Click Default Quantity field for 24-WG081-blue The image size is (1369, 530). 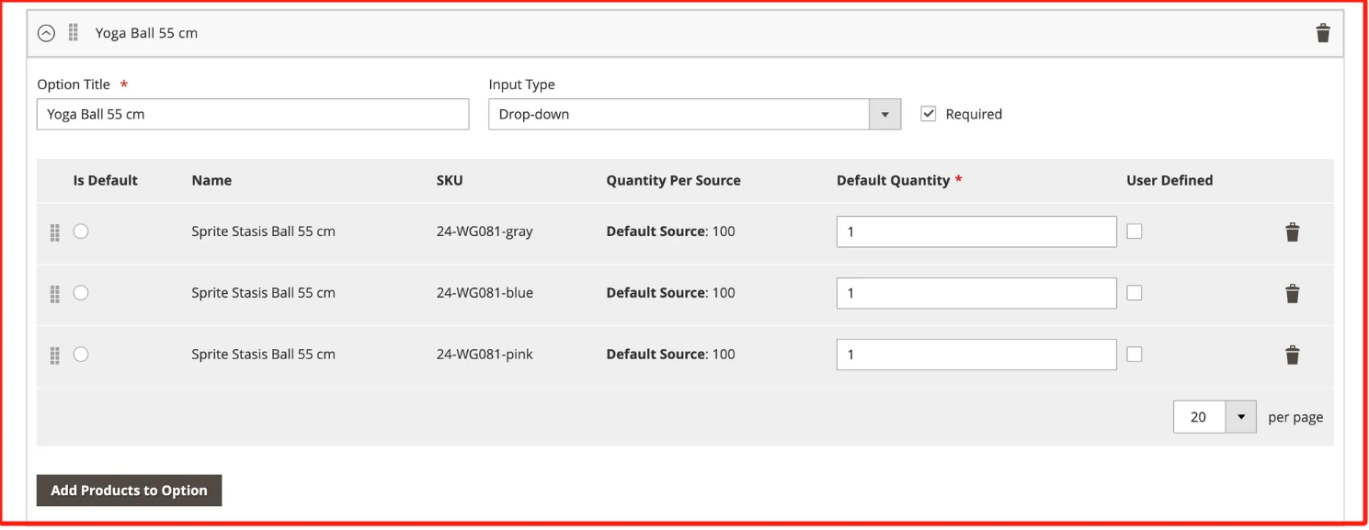(975, 294)
